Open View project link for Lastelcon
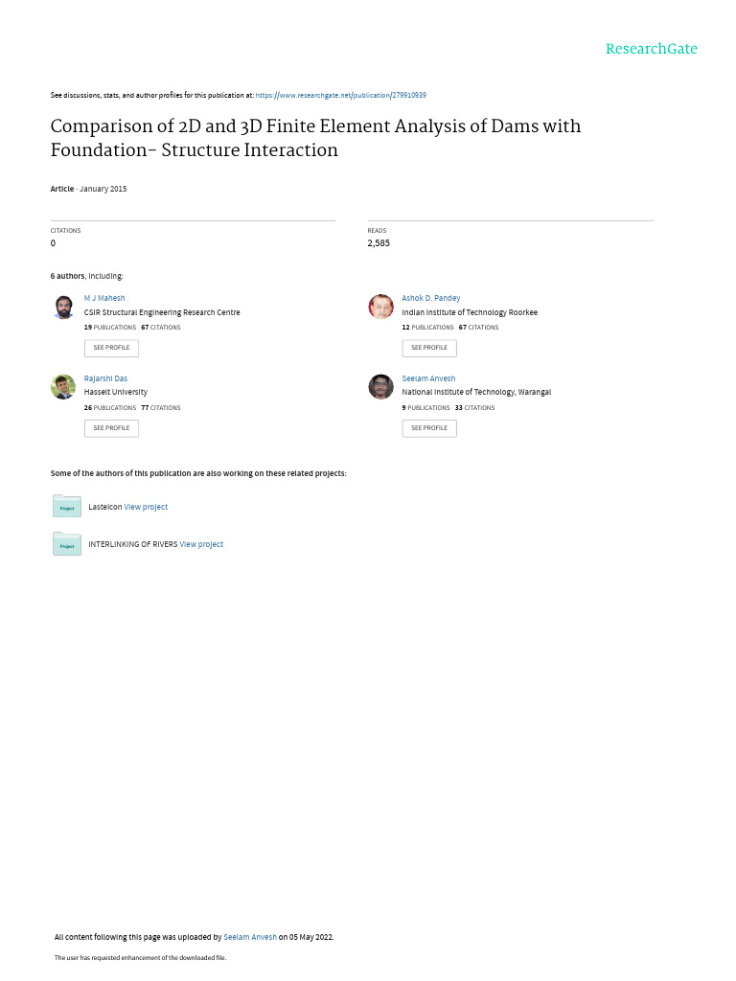 tap(146, 507)
